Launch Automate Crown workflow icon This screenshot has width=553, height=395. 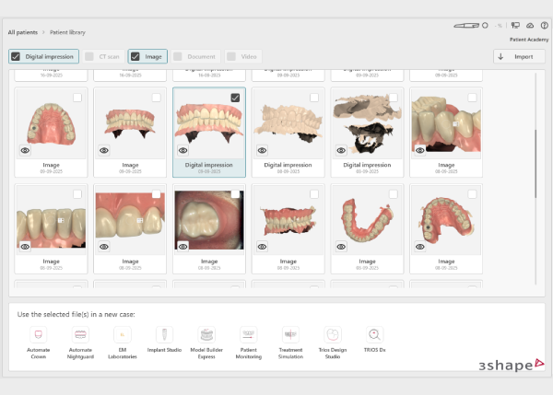tap(39, 334)
